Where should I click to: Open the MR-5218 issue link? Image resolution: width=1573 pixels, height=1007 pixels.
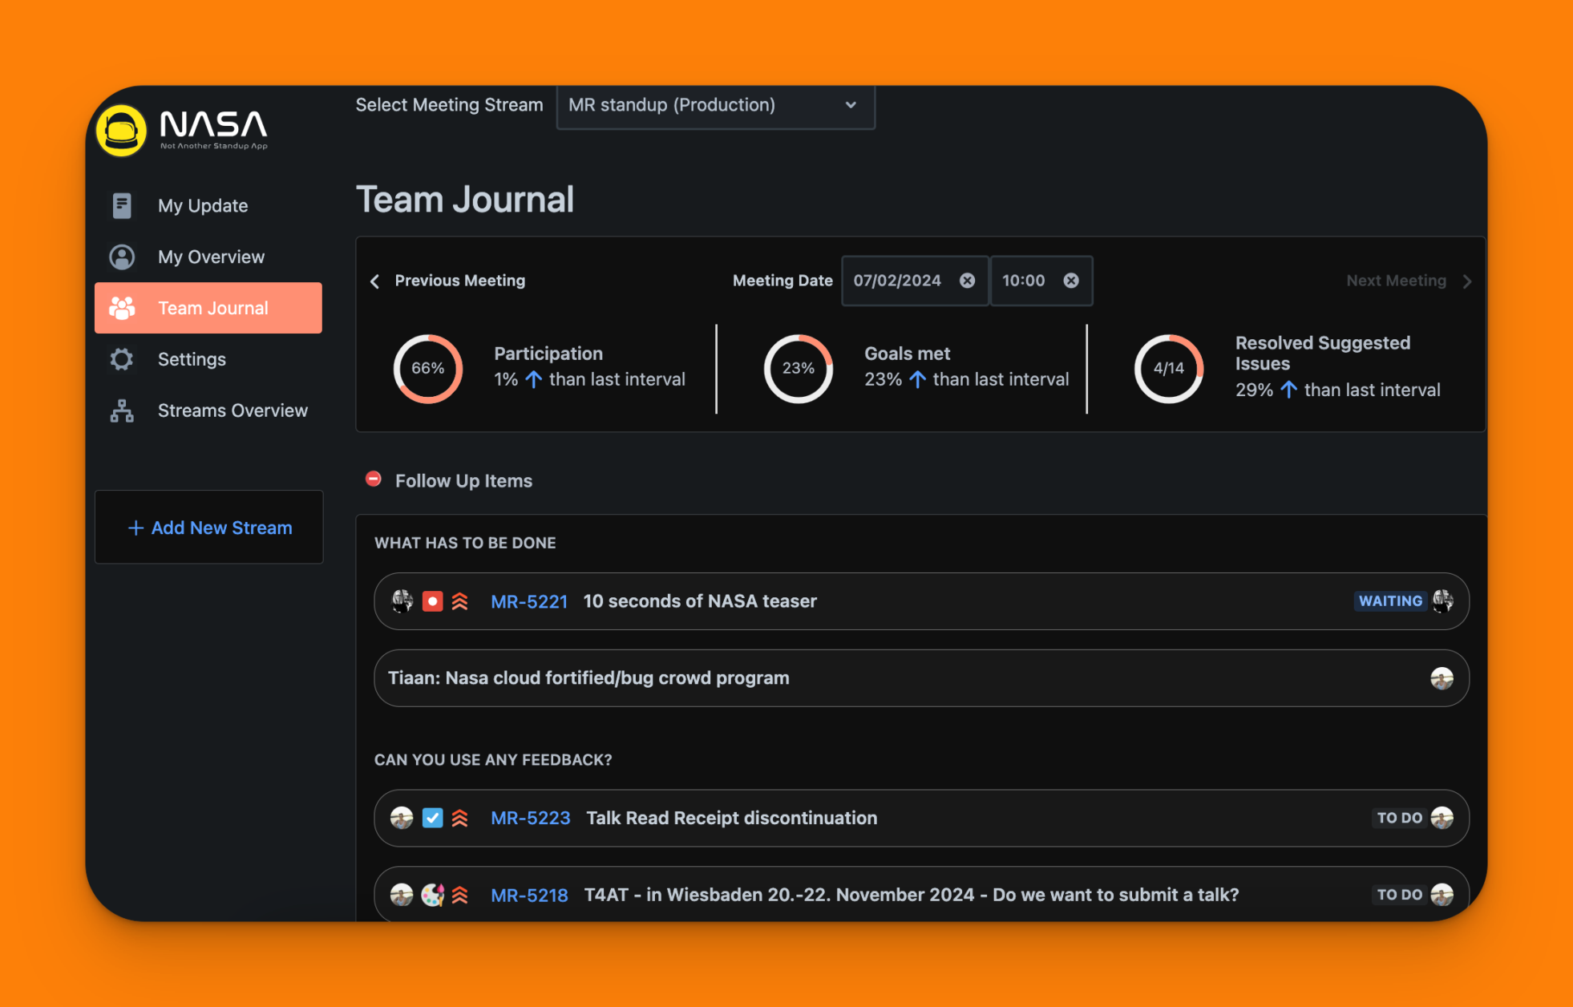[x=529, y=895]
